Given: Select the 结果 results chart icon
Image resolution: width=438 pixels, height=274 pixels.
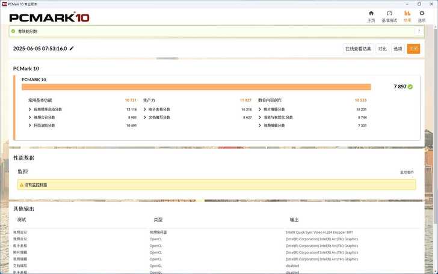Looking at the screenshot, I should tap(407, 13).
